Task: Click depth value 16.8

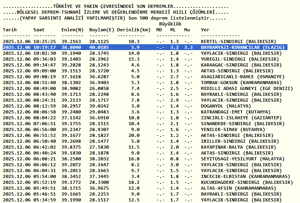Action: (x=134, y=159)
